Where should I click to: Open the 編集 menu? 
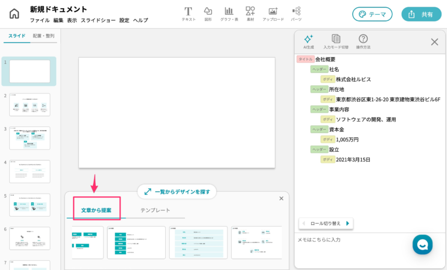(x=58, y=20)
